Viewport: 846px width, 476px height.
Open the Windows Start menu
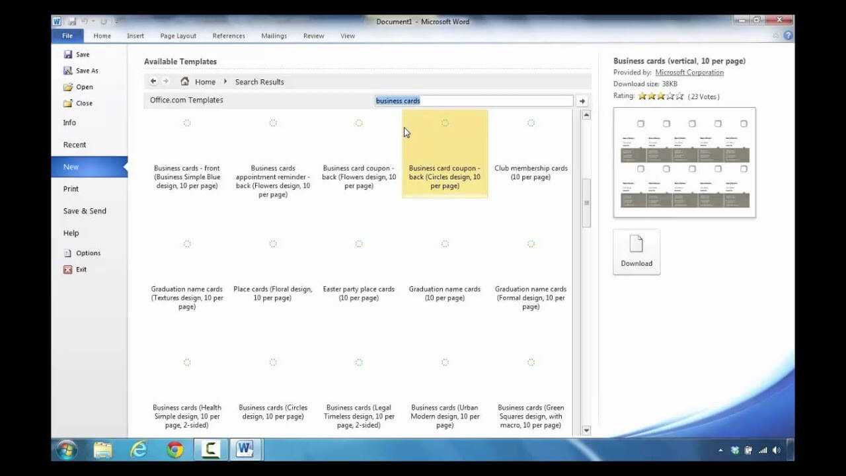pos(67,450)
